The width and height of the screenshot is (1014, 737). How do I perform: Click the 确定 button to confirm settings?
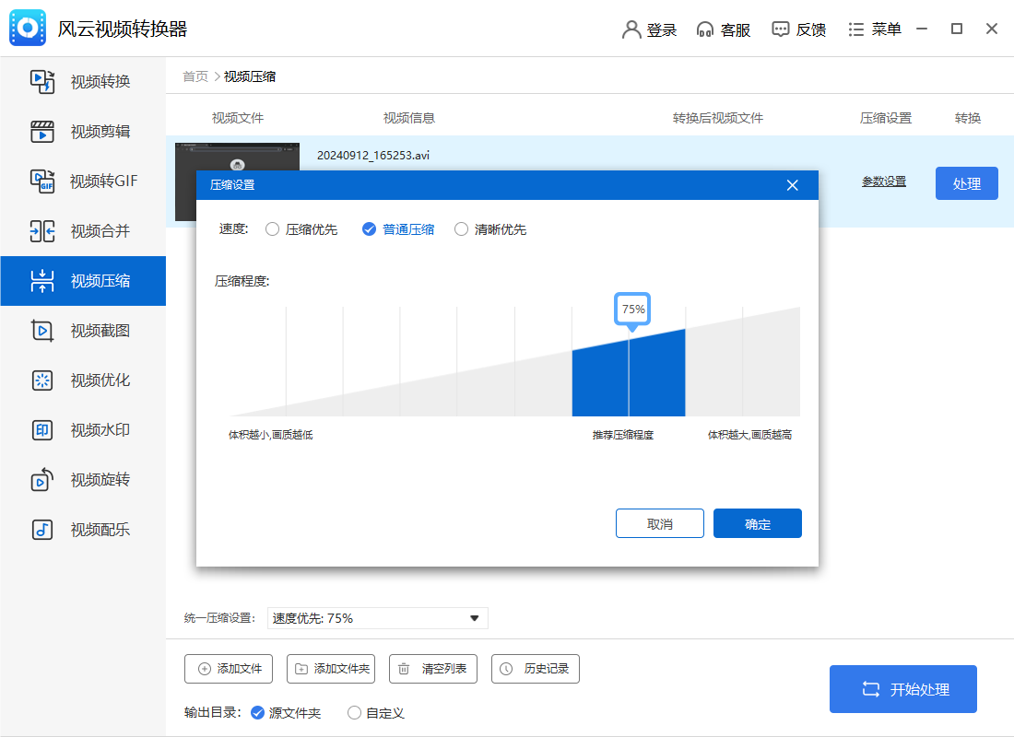pos(757,522)
